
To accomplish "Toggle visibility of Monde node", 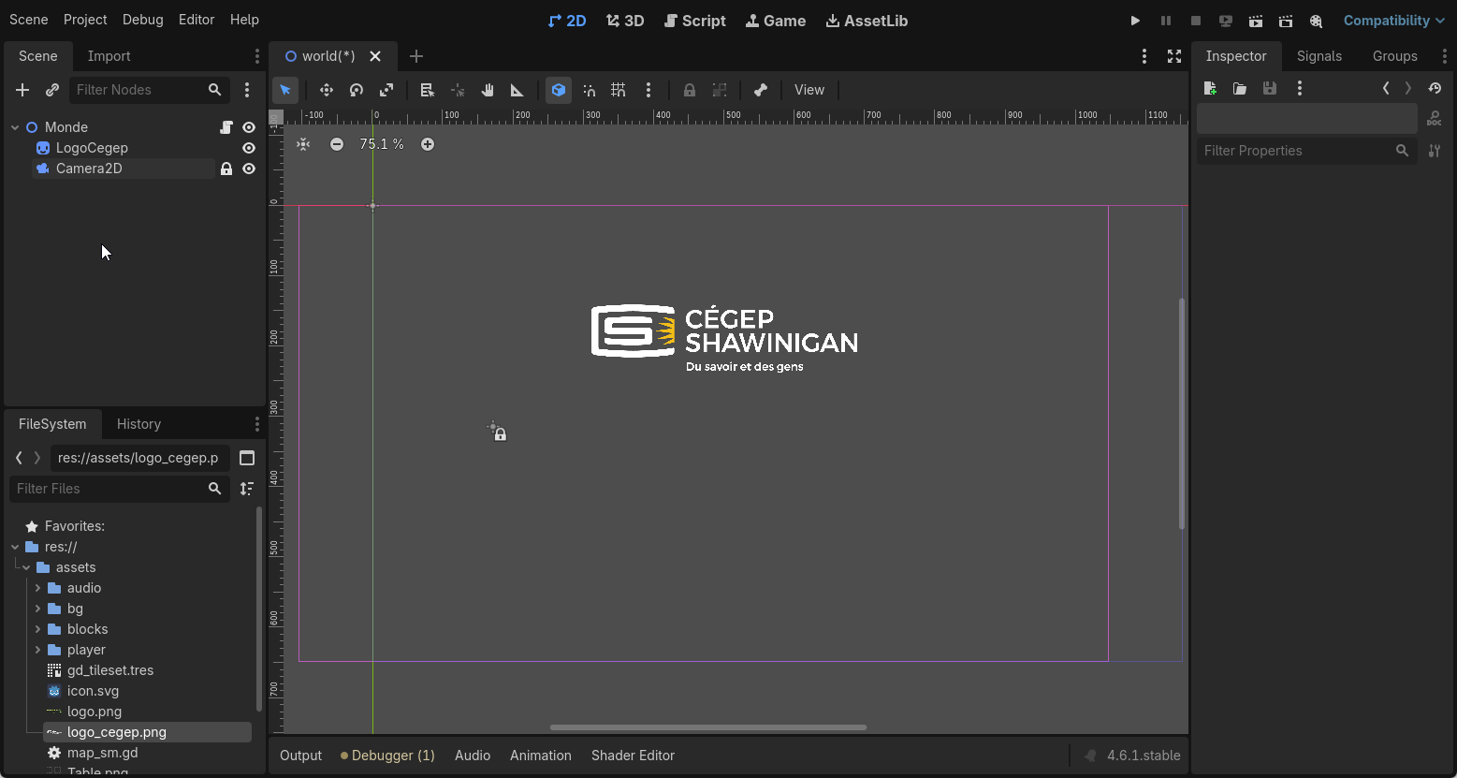I will tap(249, 127).
